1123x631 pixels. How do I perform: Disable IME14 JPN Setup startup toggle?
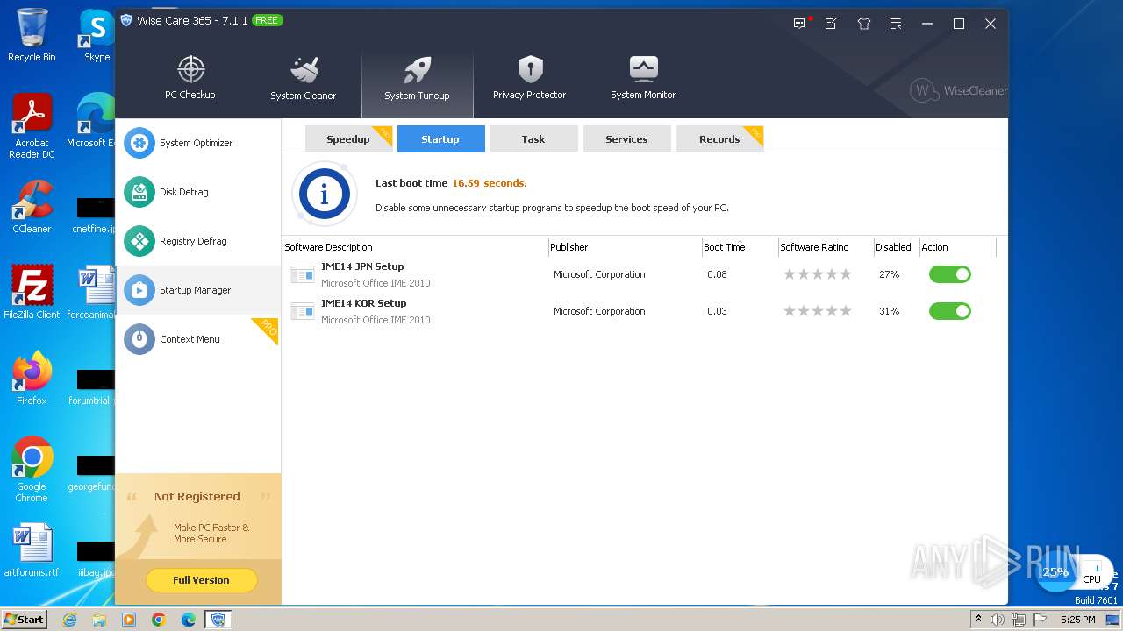[x=950, y=274]
